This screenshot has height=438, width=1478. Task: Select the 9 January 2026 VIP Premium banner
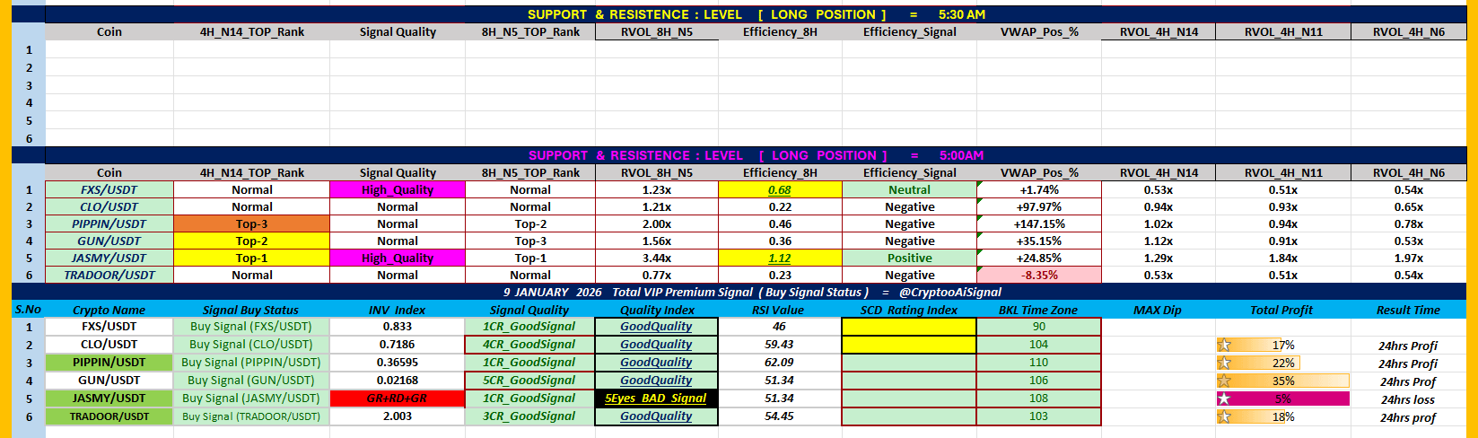(752, 292)
